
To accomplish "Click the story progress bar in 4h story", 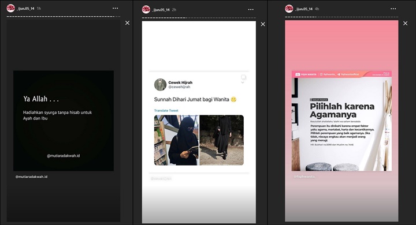I will pos(341,17).
